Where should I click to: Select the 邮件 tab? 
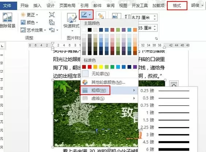(98, 5)
